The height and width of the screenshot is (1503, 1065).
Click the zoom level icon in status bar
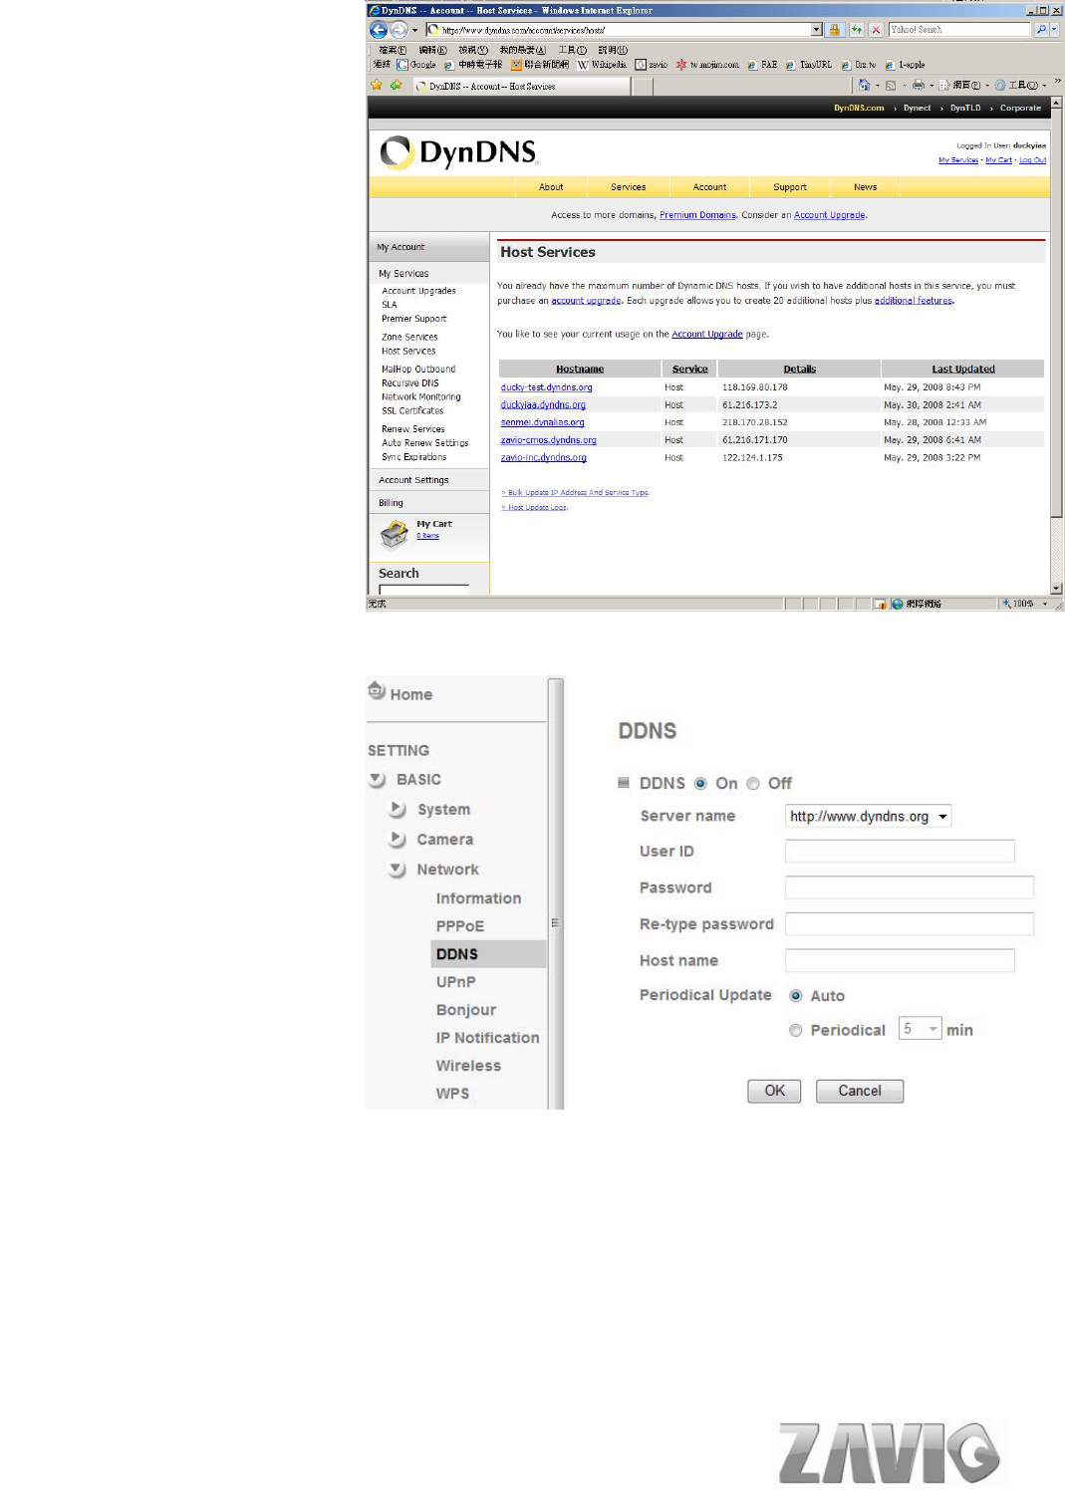point(1006,604)
